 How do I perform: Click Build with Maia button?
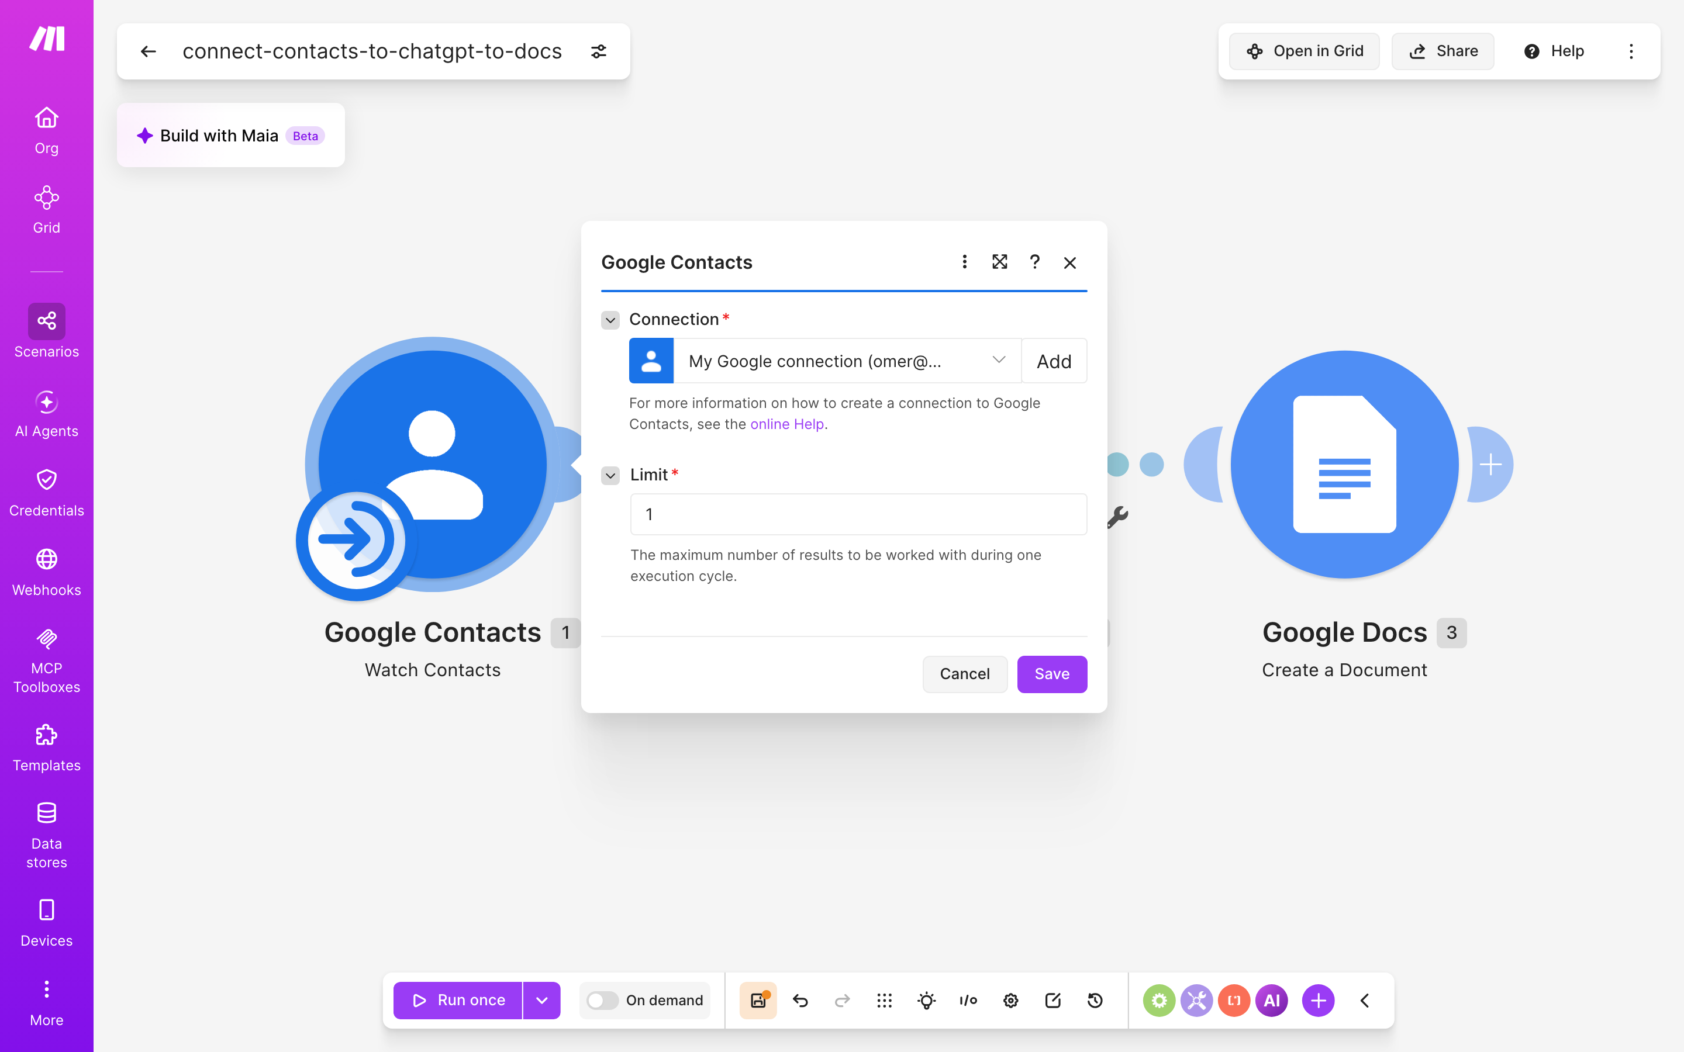coord(230,135)
